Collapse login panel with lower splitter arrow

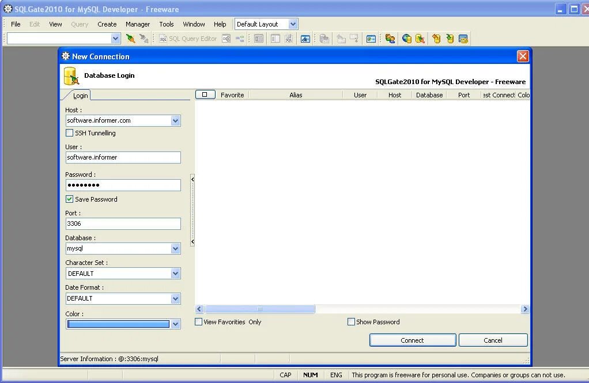[x=192, y=242]
